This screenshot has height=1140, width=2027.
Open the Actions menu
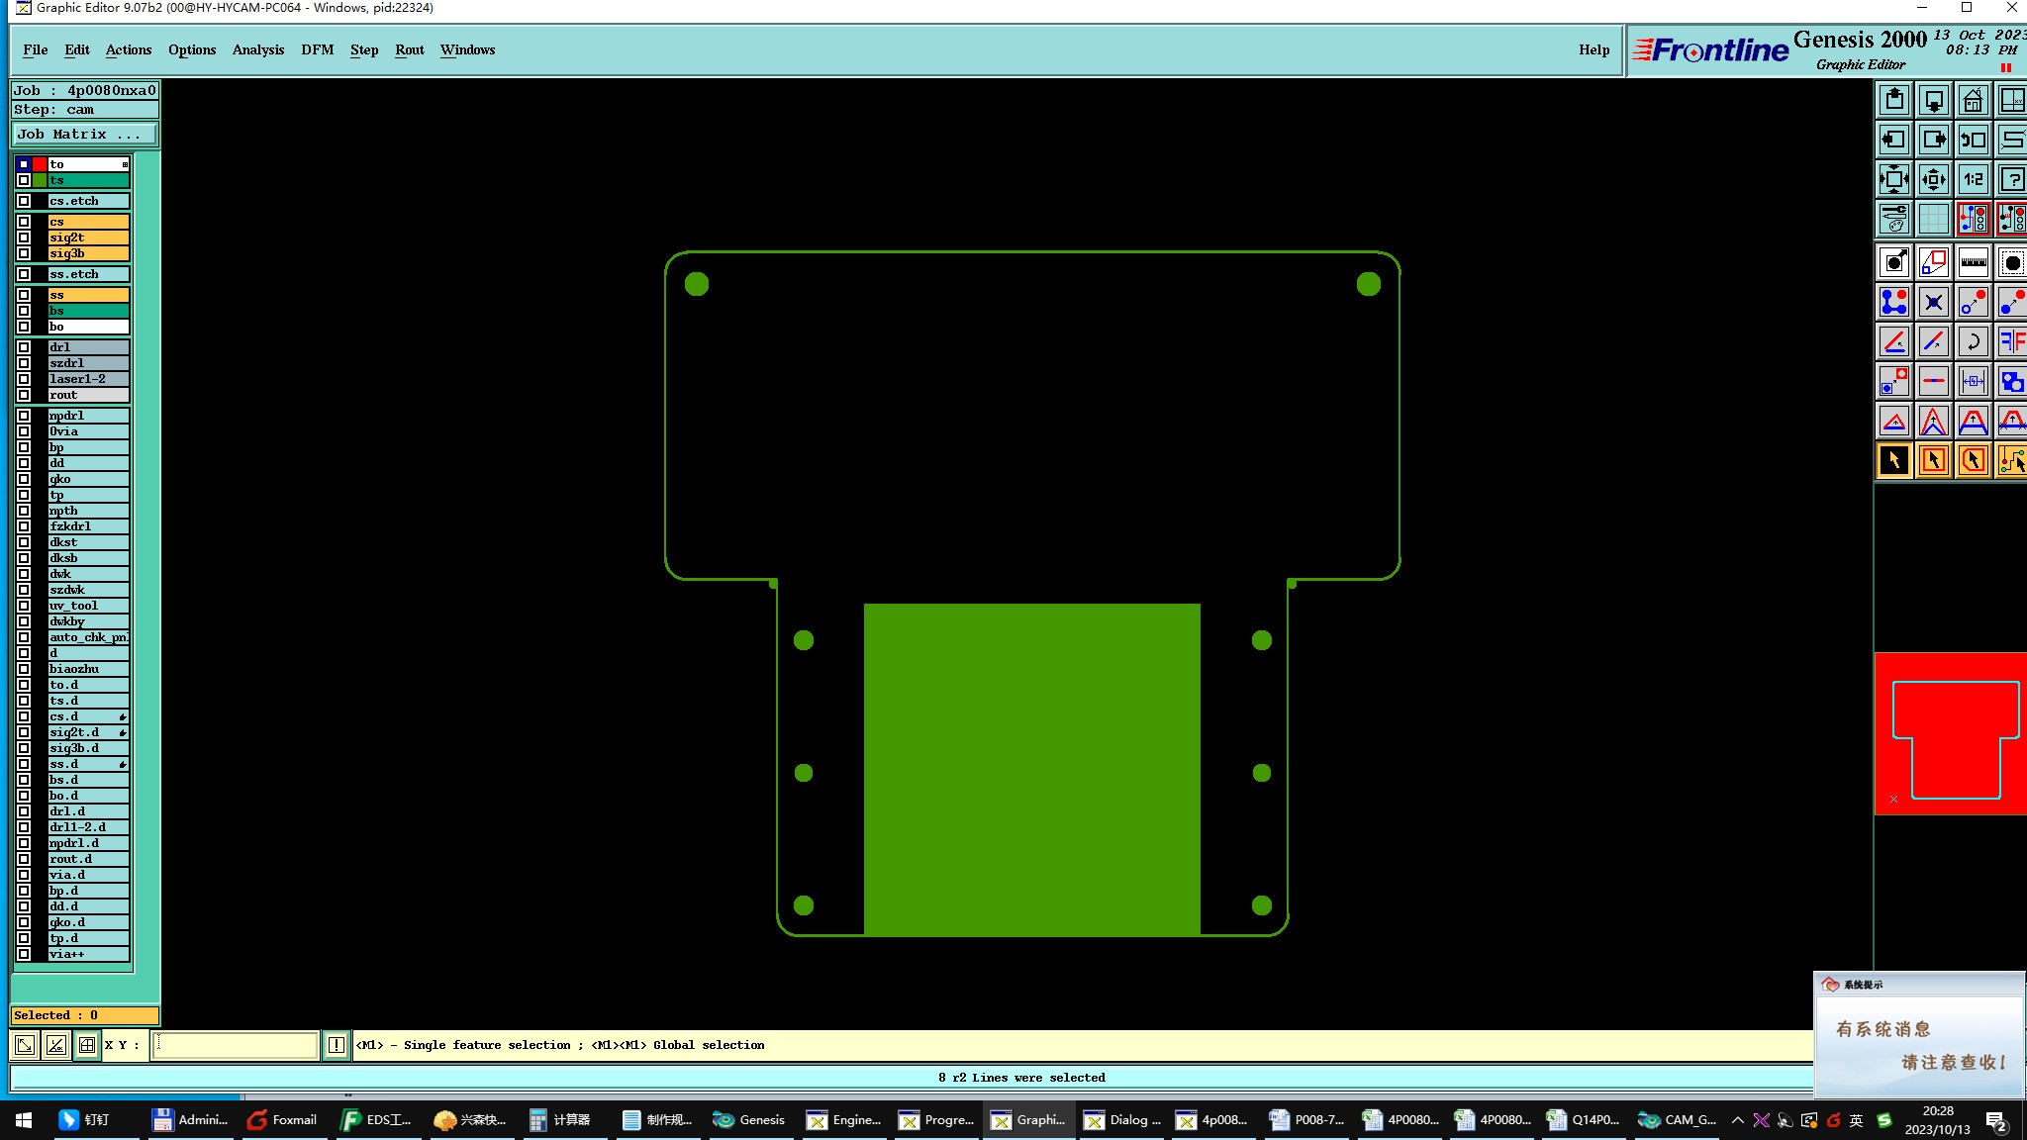coord(129,49)
